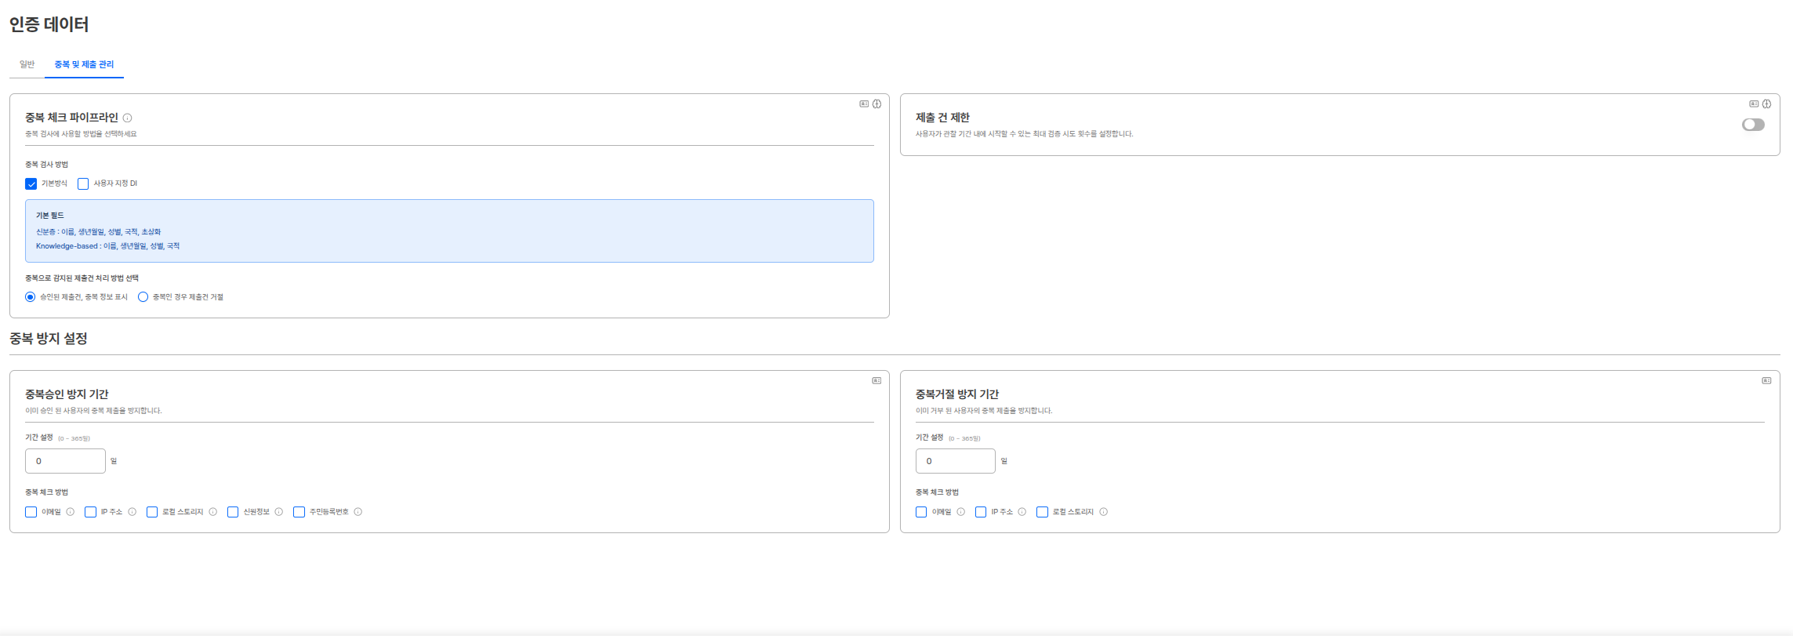Check 이메일 in 중복승인 방지 기간
The width and height of the screenshot is (1793, 639).
(31, 512)
